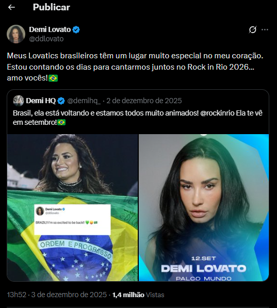This screenshot has width=277, height=308.
Task: Click the Demi HQ display name
Action: [x=41, y=101]
